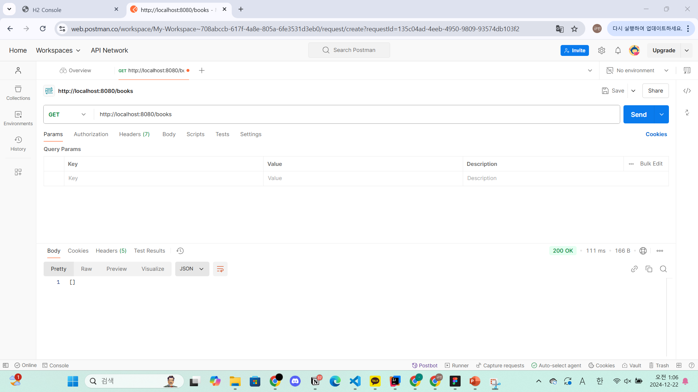Toggle the Auto-select agent option
Image resolution: width=698 pixels, height=392 pixels.
pyautogui.click(x=556, y=366)
